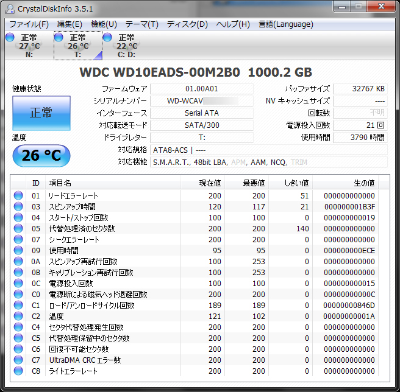Open the テーマ(T) menu
The image size is (400, 392).
141,24
